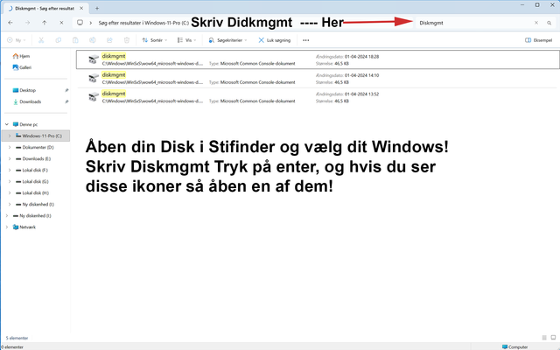Select Netværk in sidebar
The height and width of the screenshot is (350, 560).
point(24,227)
